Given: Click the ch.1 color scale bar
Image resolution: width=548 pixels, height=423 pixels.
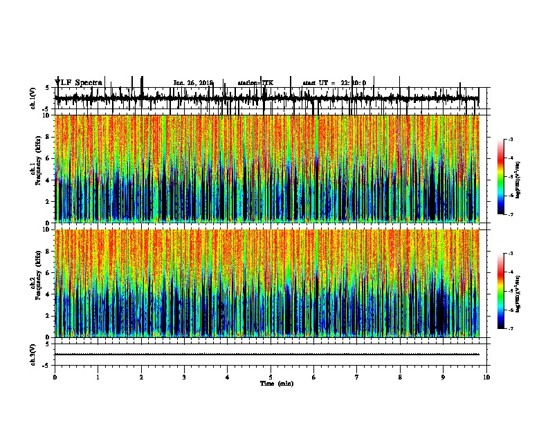Looking at the screenshot, I should (x=501, y=177).
